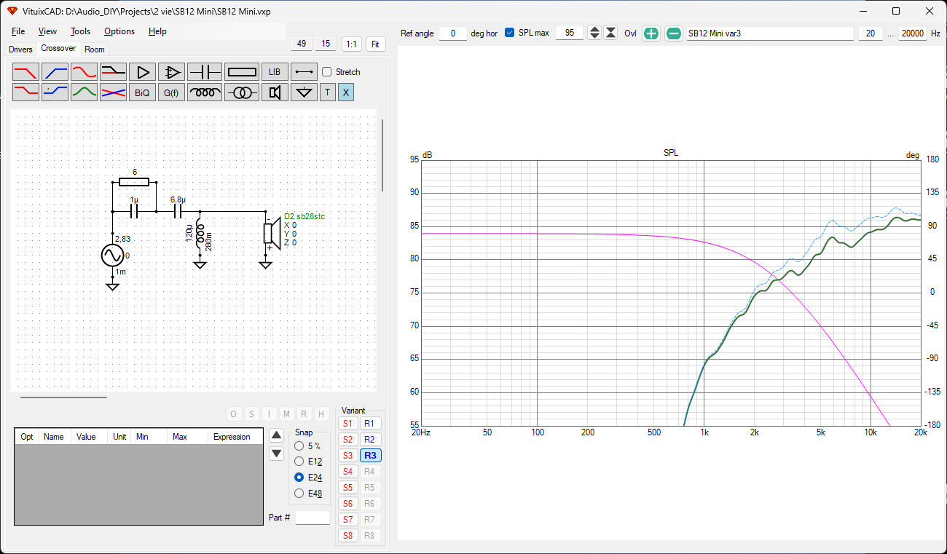
Task: Open the View menu
Action: click(47, 31)
